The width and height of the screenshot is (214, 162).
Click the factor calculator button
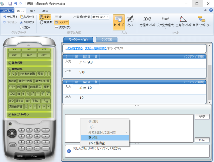[12, 81]
